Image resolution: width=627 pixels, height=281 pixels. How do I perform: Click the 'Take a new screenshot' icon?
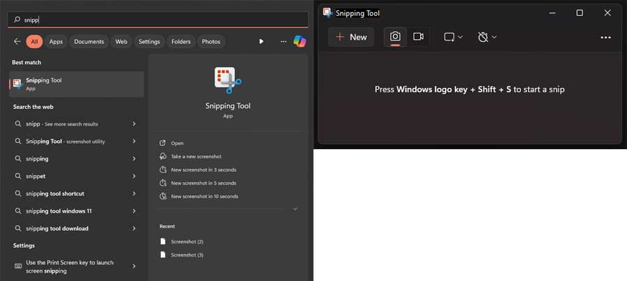tap(162, 156)
